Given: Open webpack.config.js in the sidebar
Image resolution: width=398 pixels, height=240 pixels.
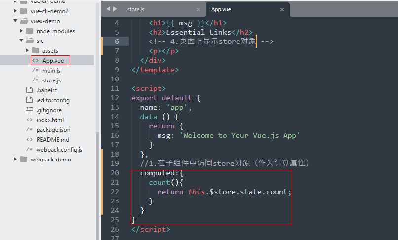Looking at the screenshot, I should [x=59, y=150].
